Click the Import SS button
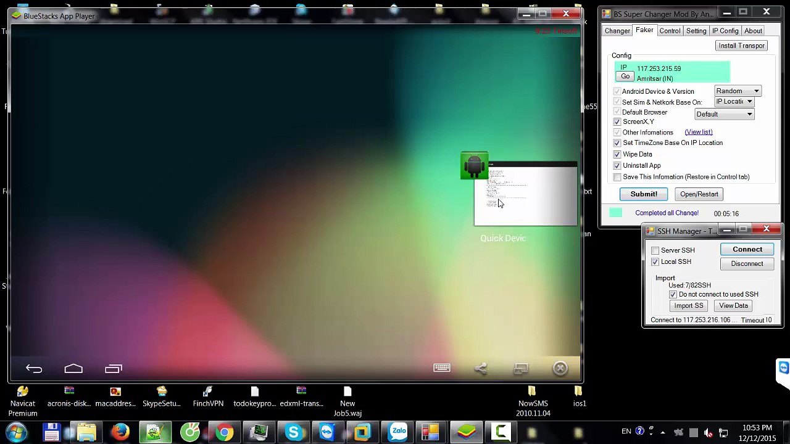 [x=689, y=306]
